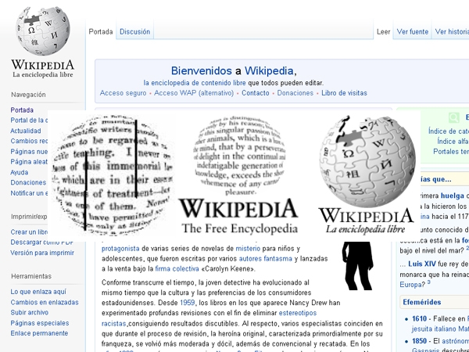Click the Navegación sidebar heading

28,95
